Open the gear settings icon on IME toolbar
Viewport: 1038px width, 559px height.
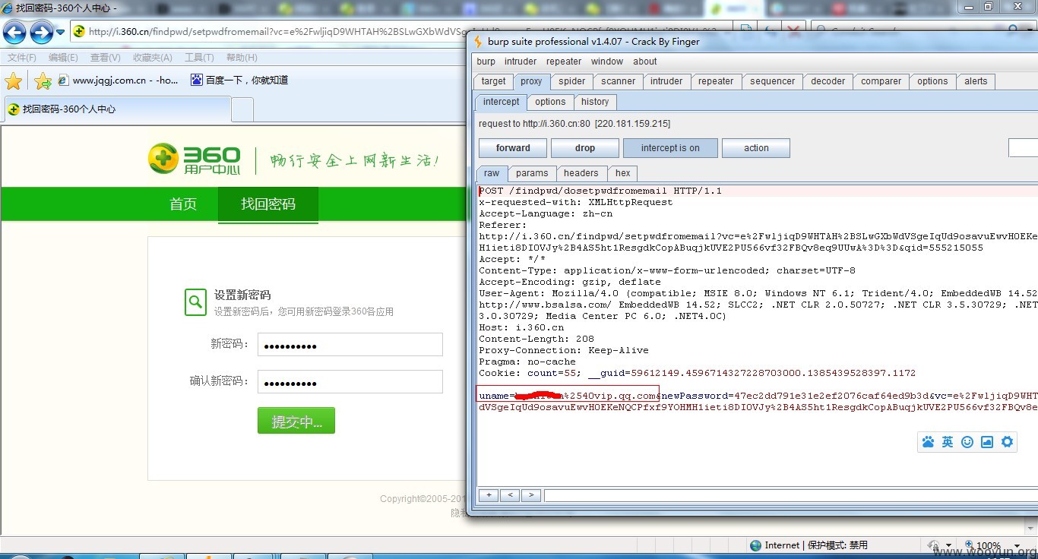[1008, 442]
